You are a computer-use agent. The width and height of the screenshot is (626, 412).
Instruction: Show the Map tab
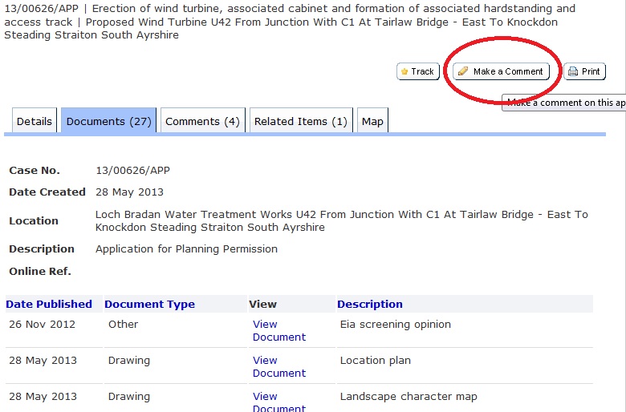[372, 122]
